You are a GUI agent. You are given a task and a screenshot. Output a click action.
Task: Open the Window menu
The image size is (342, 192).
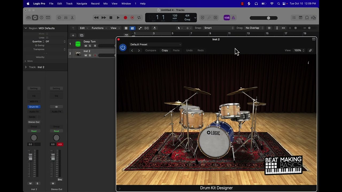[126, 4]
